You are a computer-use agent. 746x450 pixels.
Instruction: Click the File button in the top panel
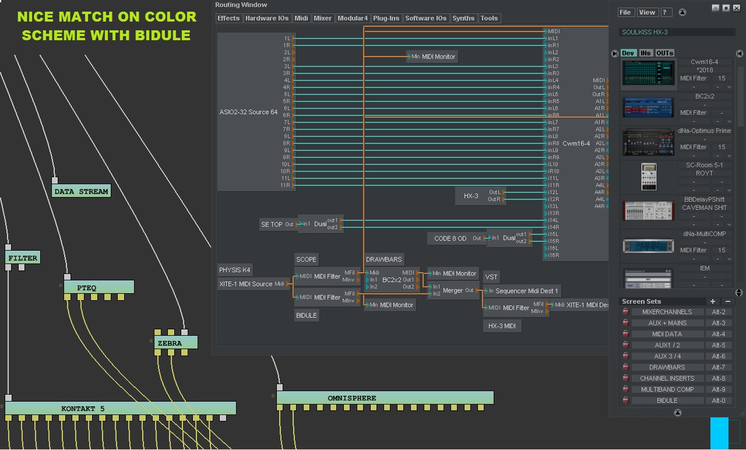[625, 12]
